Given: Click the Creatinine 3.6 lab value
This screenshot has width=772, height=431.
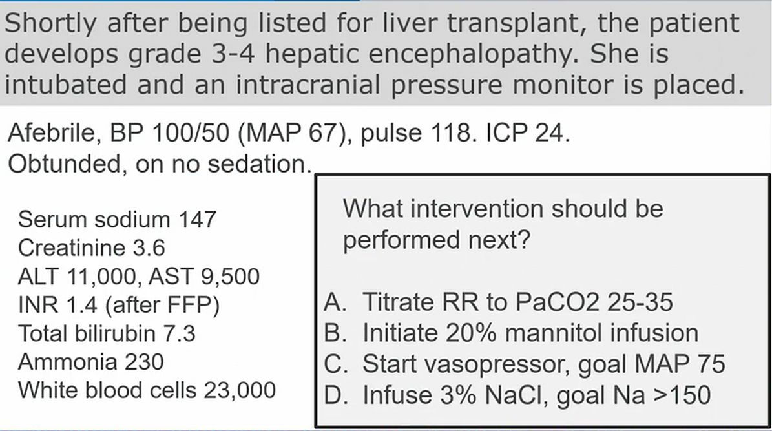Looking at the screenshot, I should (x=92, y=247).
